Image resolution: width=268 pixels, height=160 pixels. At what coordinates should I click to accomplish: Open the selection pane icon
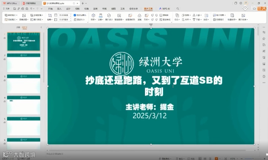coord(206,15)
